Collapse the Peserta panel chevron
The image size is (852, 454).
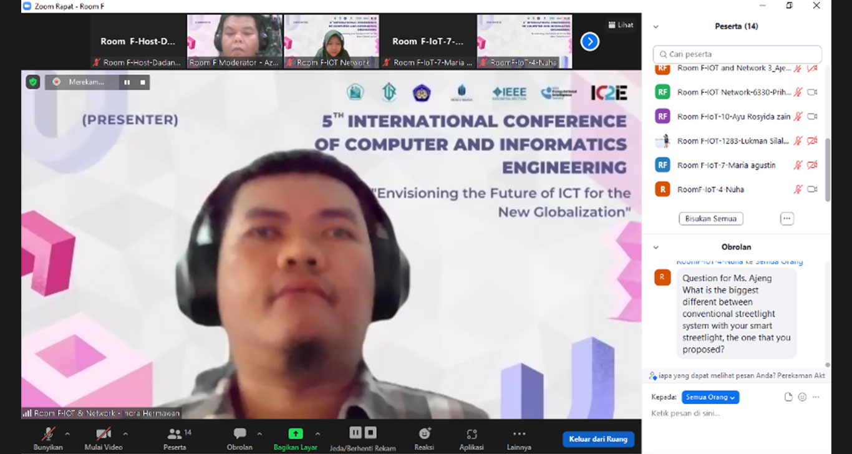pos(656,27)
